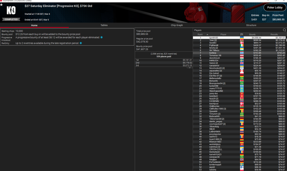The image size is (287, 171).
Task: Click the flag in the FigBandit row
Action: [x=242, y=45]
